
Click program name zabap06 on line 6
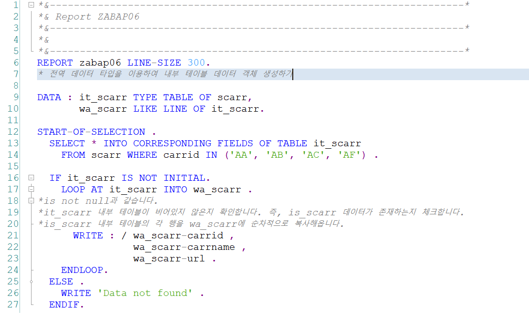100,63
